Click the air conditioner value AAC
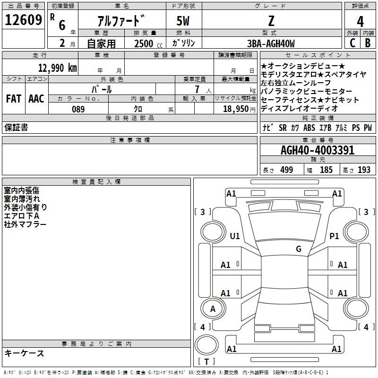 tap(36, 98)
